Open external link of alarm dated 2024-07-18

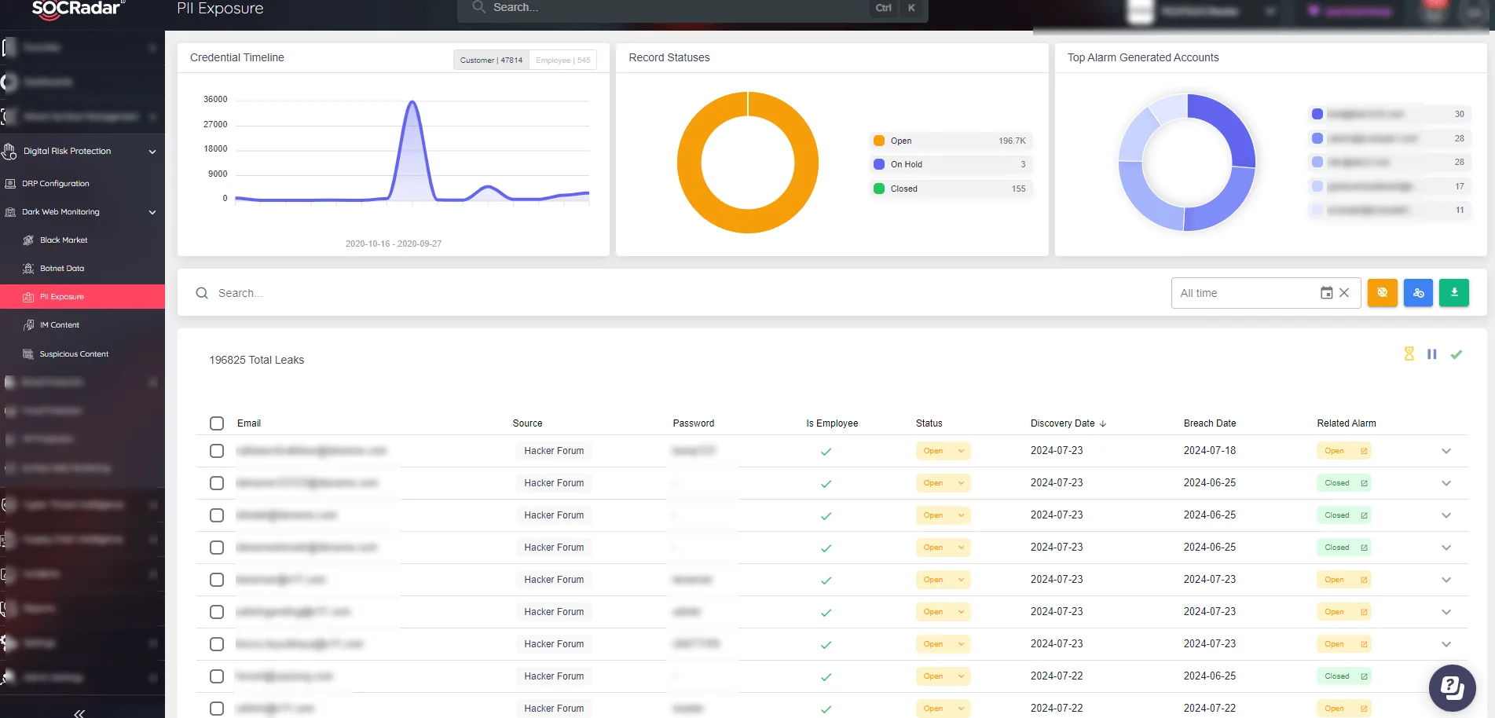[x=1364, y=451]
